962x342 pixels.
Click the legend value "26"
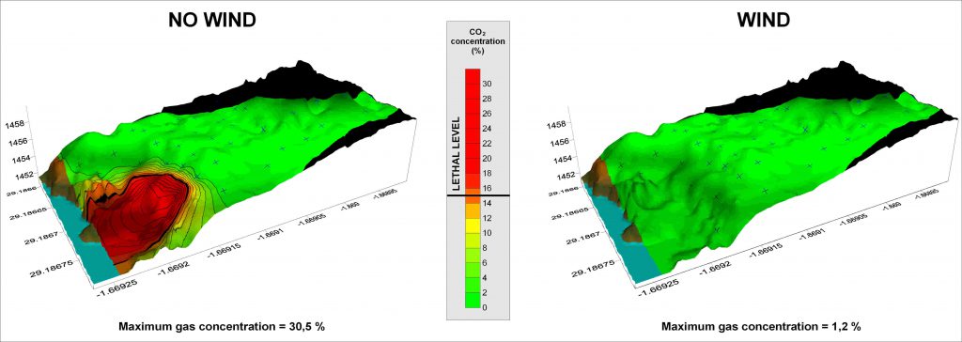pyautogui.click(x=489, y=114)
